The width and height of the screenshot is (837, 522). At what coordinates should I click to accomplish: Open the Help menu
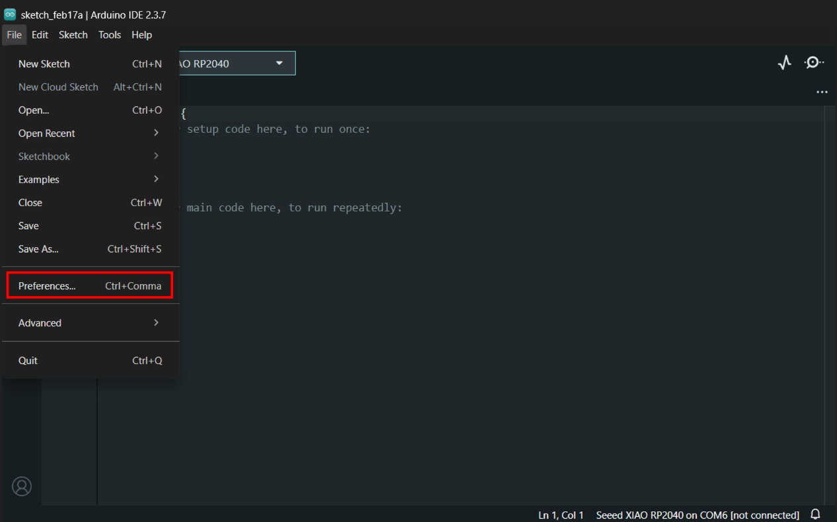click(x=141, y=35)
